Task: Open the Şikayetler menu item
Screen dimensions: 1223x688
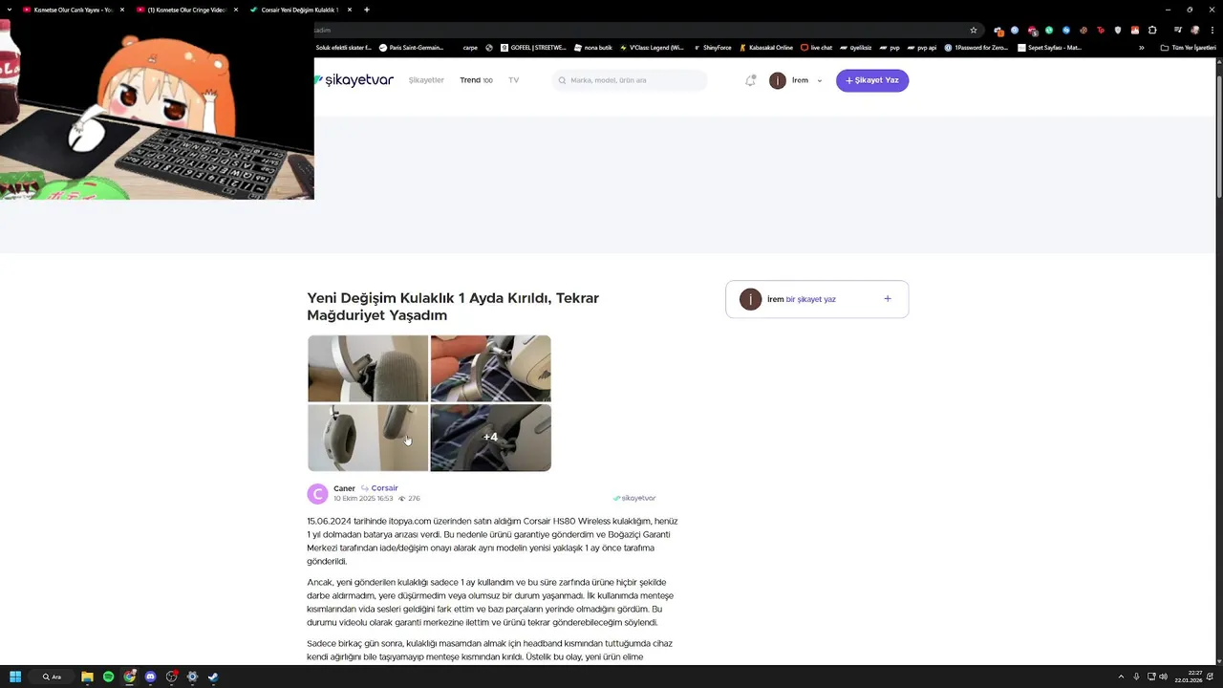Action: pos(426,80)
